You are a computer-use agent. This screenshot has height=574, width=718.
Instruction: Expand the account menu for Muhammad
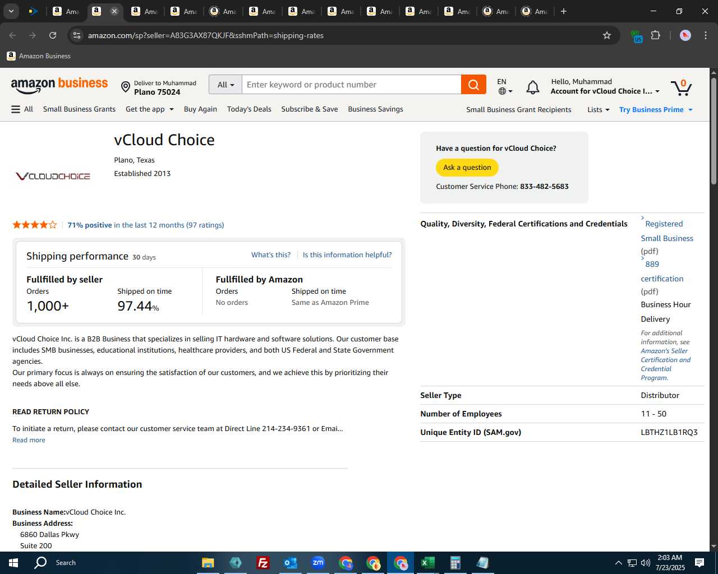click(605, 86)
